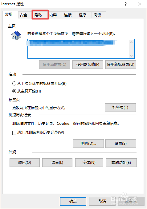Select 从主页开始 radio button
The image size is (147, 209).
pos(14,91)
